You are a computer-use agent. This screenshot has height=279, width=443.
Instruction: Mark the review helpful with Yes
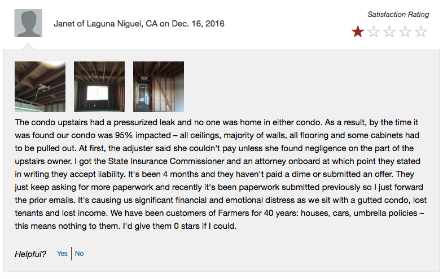coord(62,254)
